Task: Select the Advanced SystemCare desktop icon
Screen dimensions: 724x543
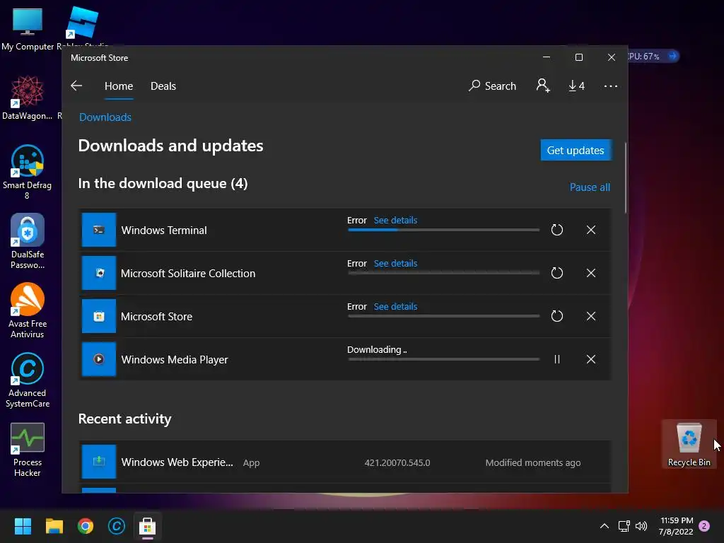Action: [x=28, y=380]
